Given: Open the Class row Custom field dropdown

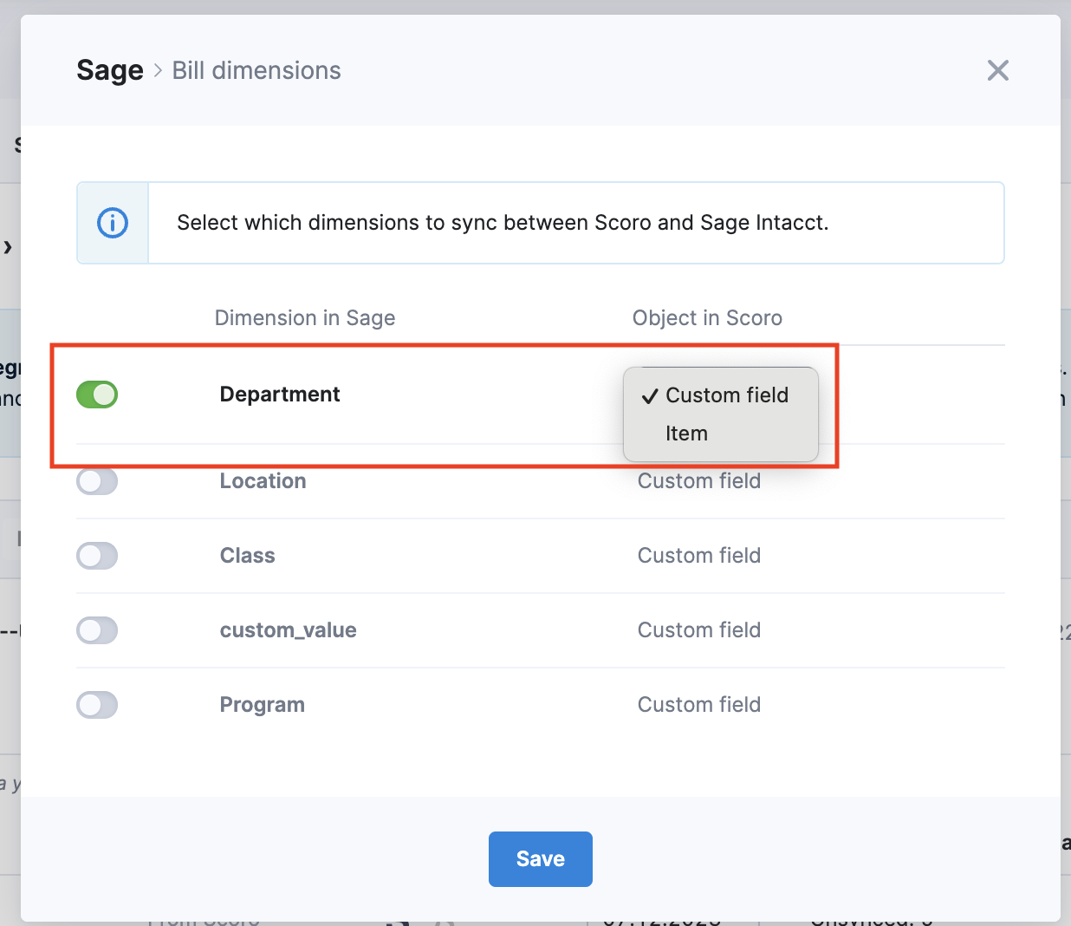Looking at the screenshot, I should (x=699, y=556).
